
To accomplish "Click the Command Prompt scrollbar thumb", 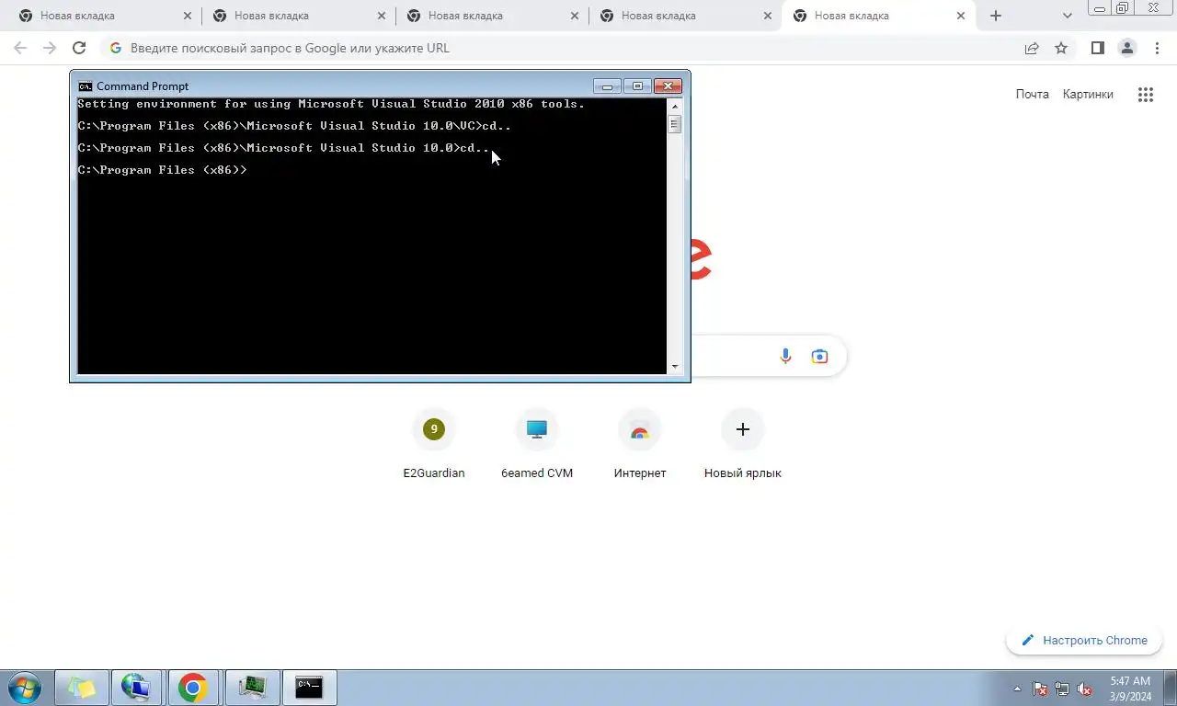I will pos(675,124).
